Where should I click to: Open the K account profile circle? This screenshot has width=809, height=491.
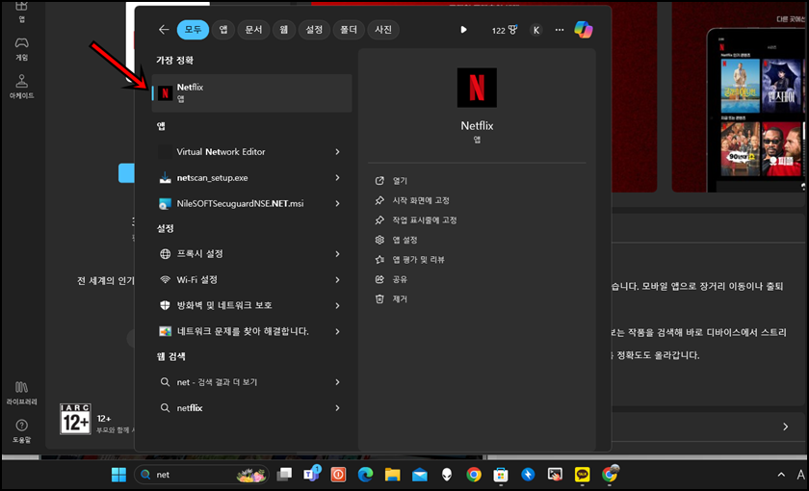(x=536, y=30)
